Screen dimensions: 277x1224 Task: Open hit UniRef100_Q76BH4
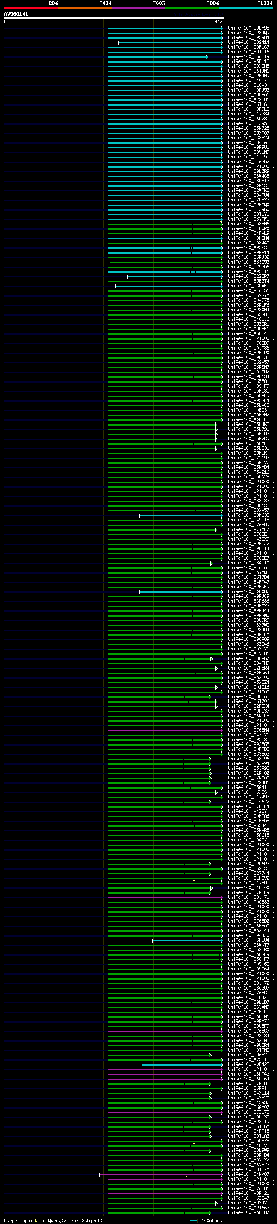[248, 730]
